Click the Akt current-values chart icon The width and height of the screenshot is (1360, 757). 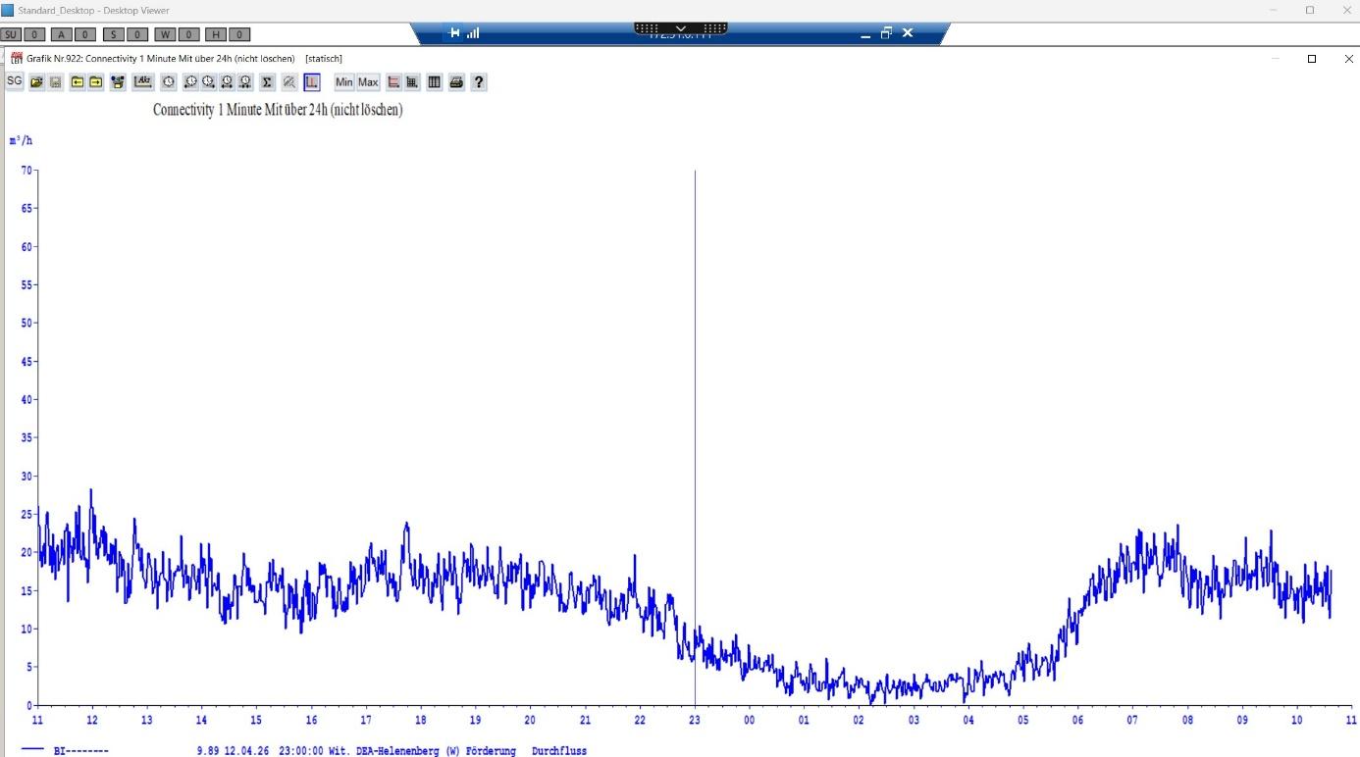click(143, 82)
